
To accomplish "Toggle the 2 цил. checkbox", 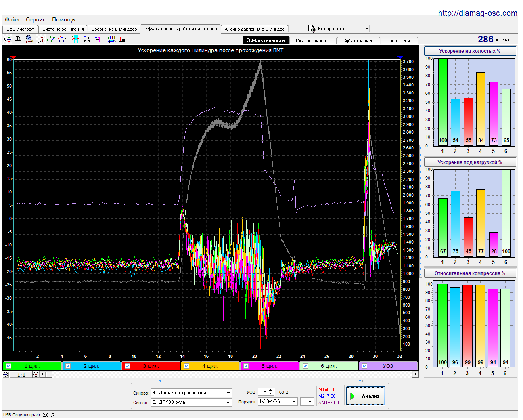I will tap(68, 366).
